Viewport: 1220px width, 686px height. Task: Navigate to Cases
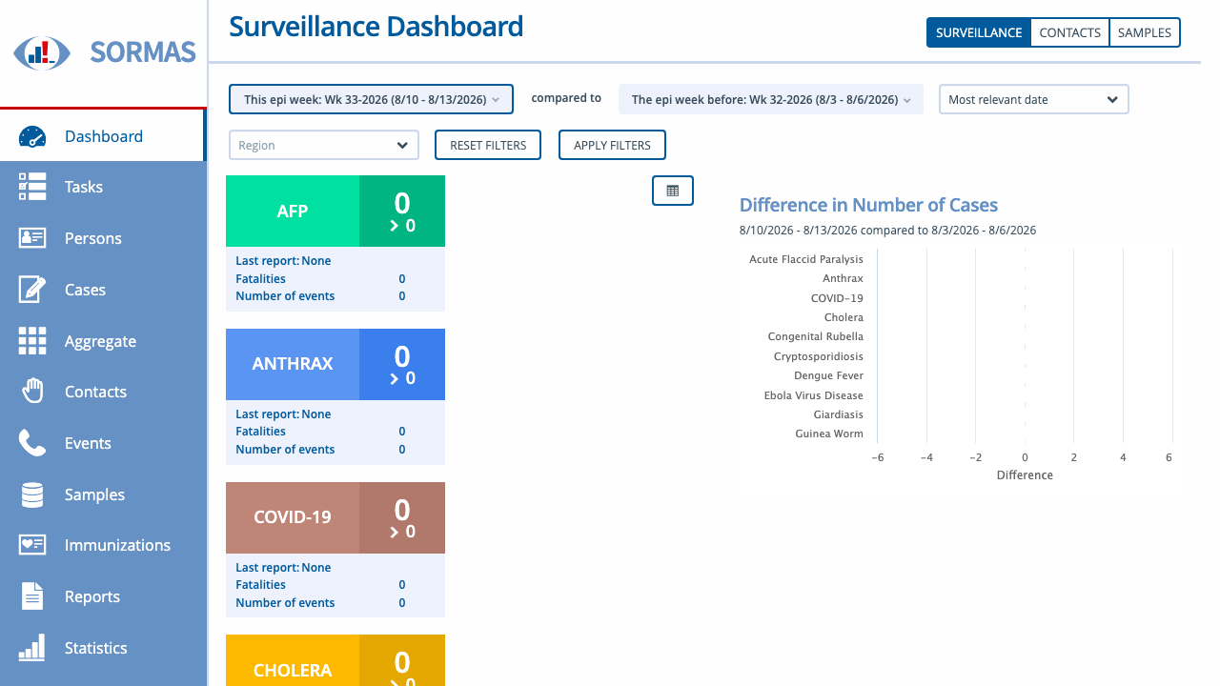point(103,290)
